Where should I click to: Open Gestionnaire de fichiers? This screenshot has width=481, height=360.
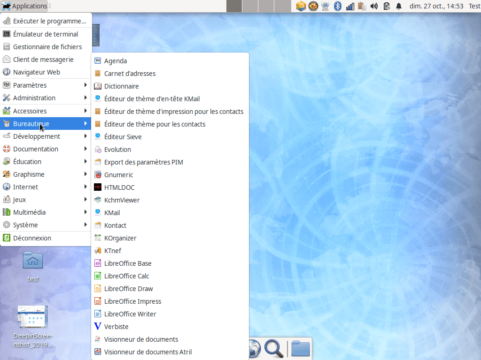tap(46, 47)
